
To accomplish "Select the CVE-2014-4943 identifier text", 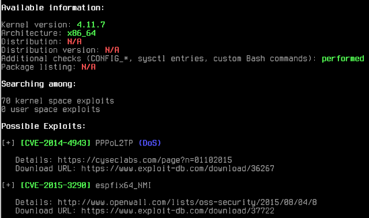I will click(55, 143).
